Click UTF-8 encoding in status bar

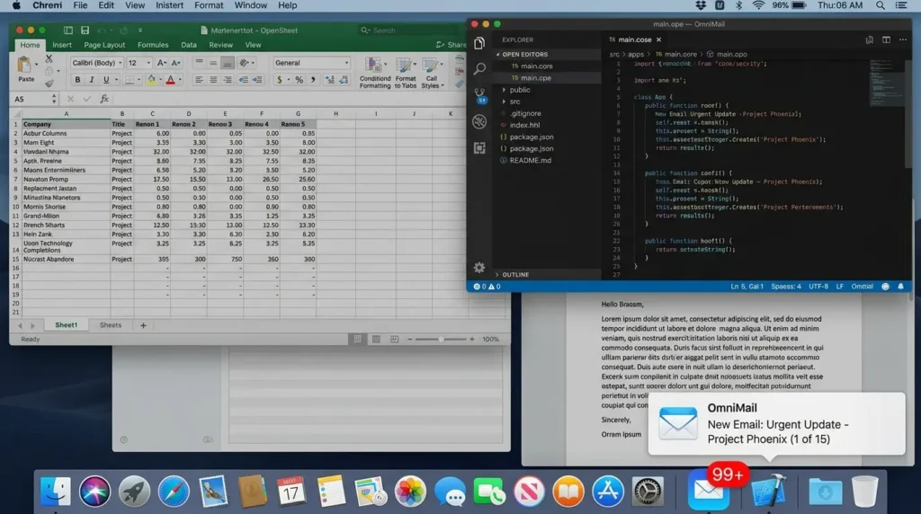click(x=818, y=287)
